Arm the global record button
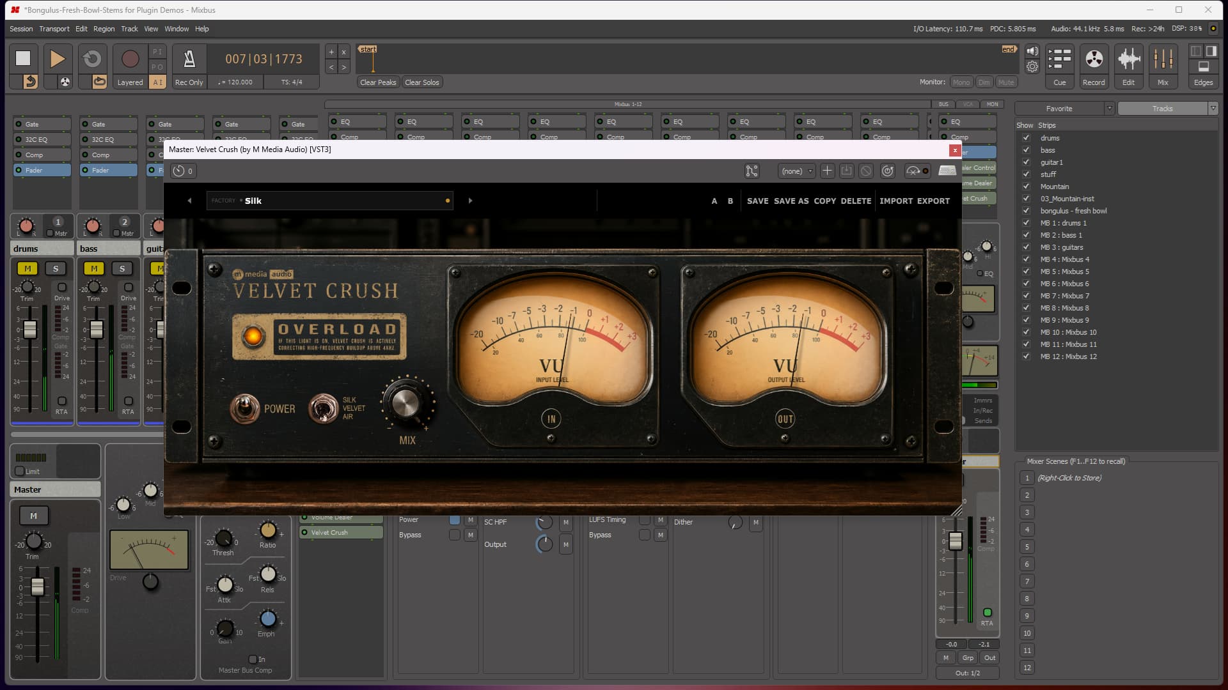1228x690 pixels. coord(130,58)
